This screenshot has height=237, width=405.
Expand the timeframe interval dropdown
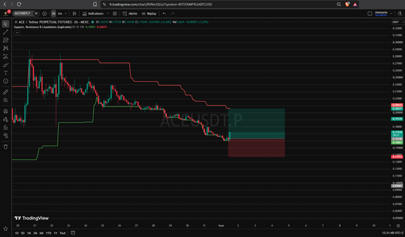(66, 13)
